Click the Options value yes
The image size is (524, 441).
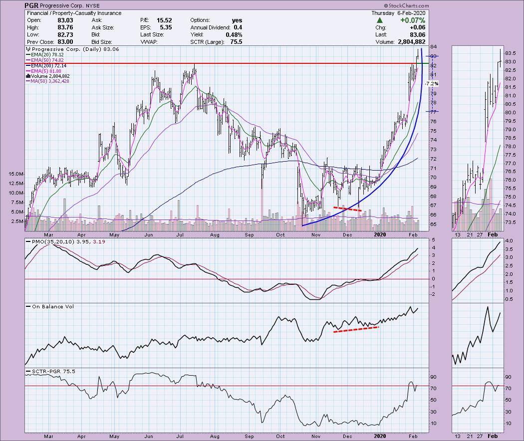(x=237, y=20)
